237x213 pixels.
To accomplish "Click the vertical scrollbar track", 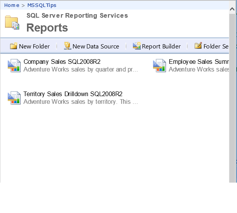I will 232,98.
